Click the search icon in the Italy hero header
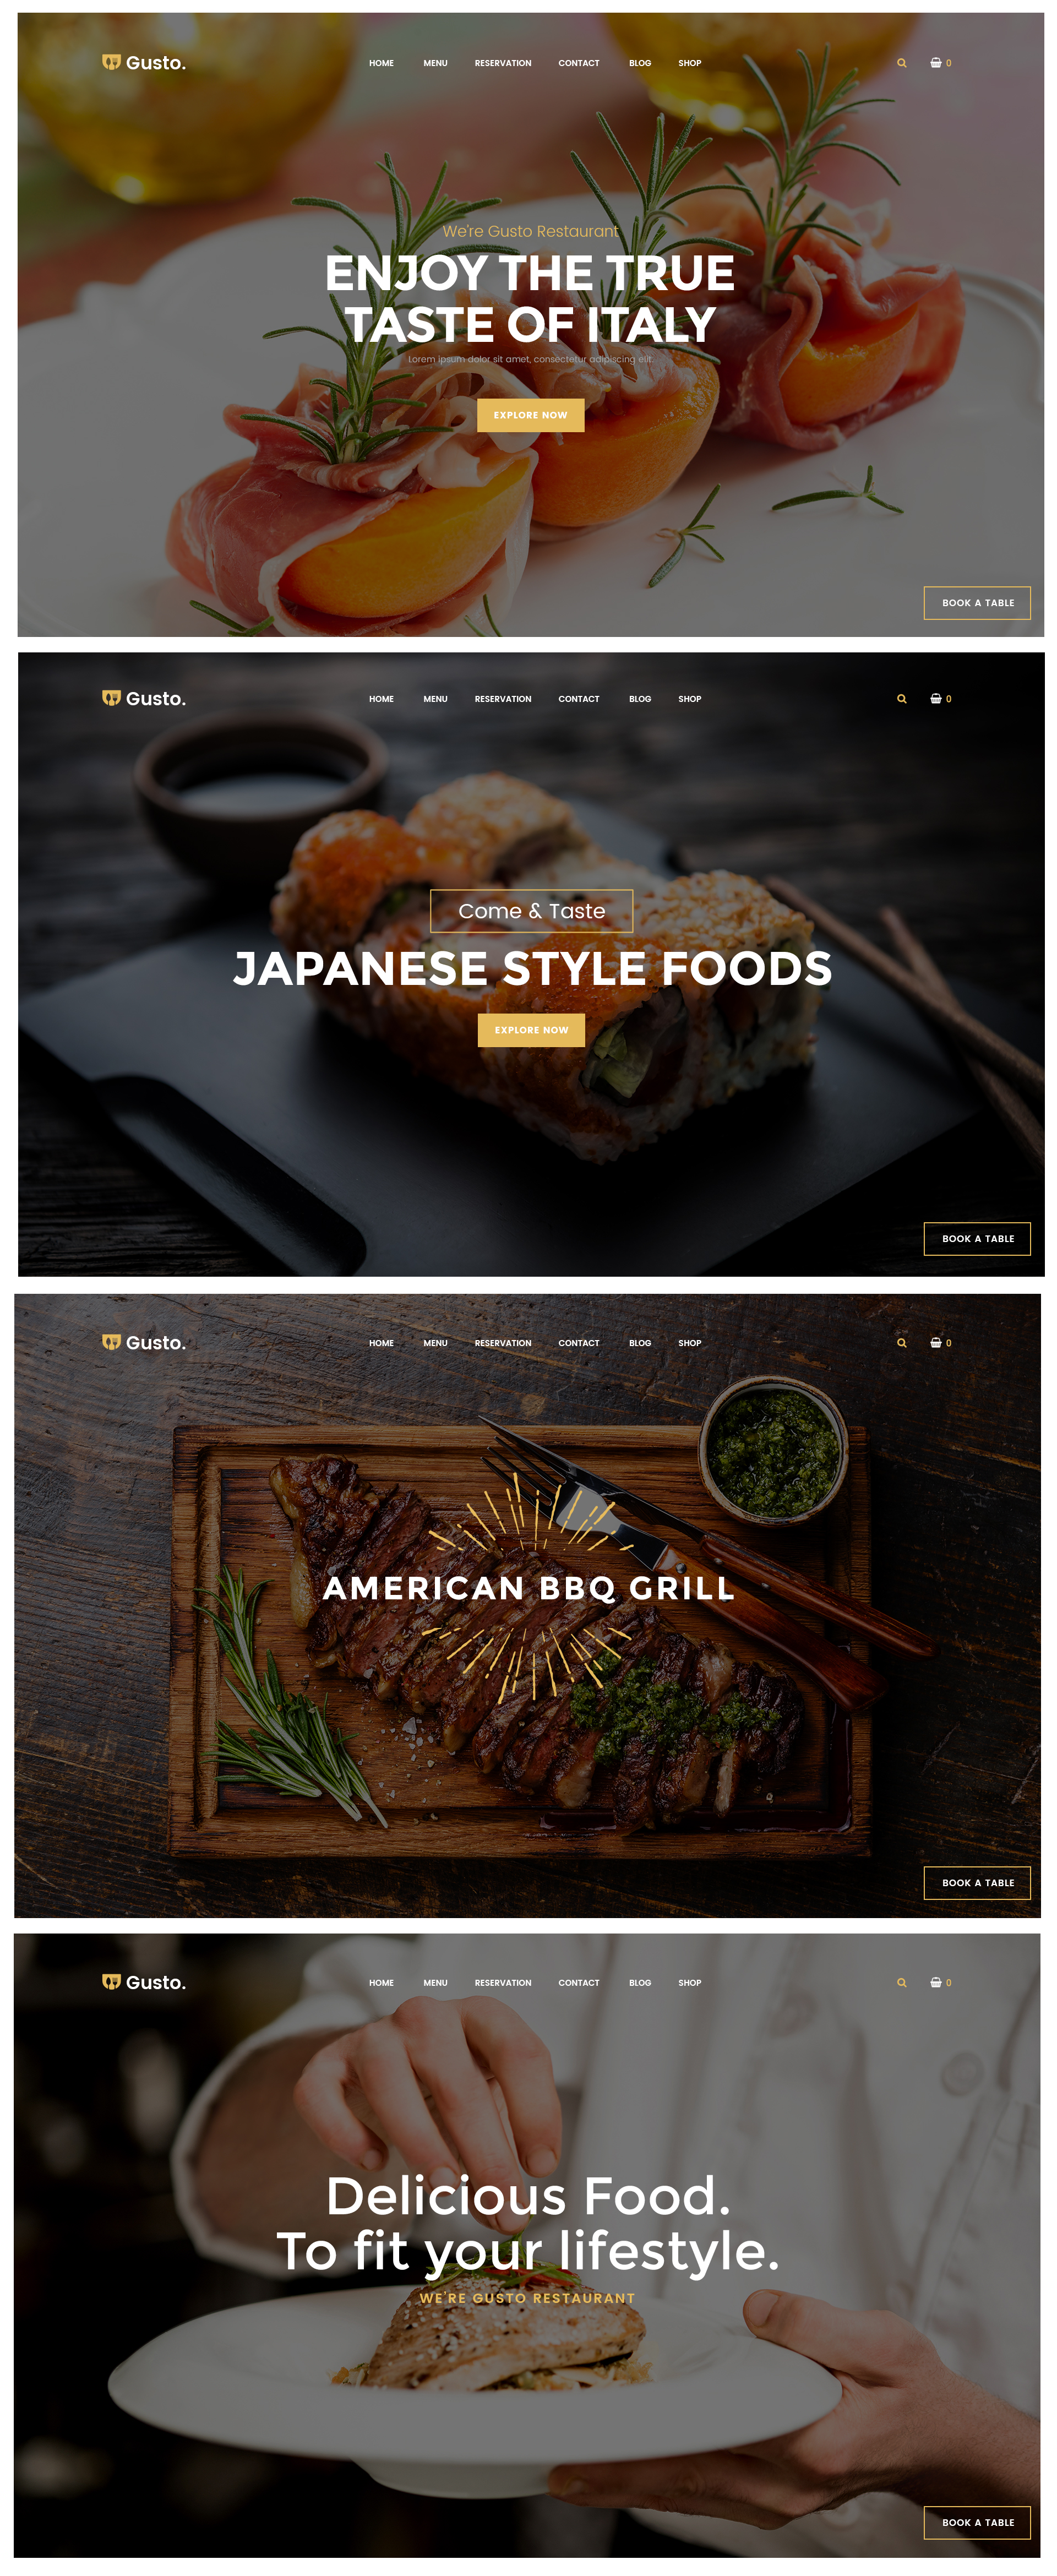 (901, 63)
